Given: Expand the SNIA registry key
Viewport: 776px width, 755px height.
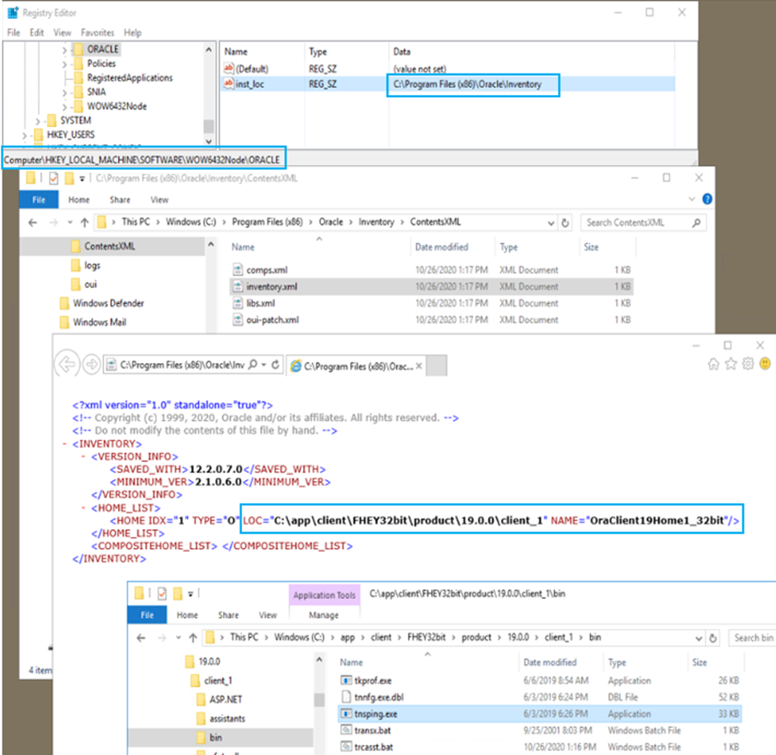Looking at the screenshot, I should [x=64, y=92].
